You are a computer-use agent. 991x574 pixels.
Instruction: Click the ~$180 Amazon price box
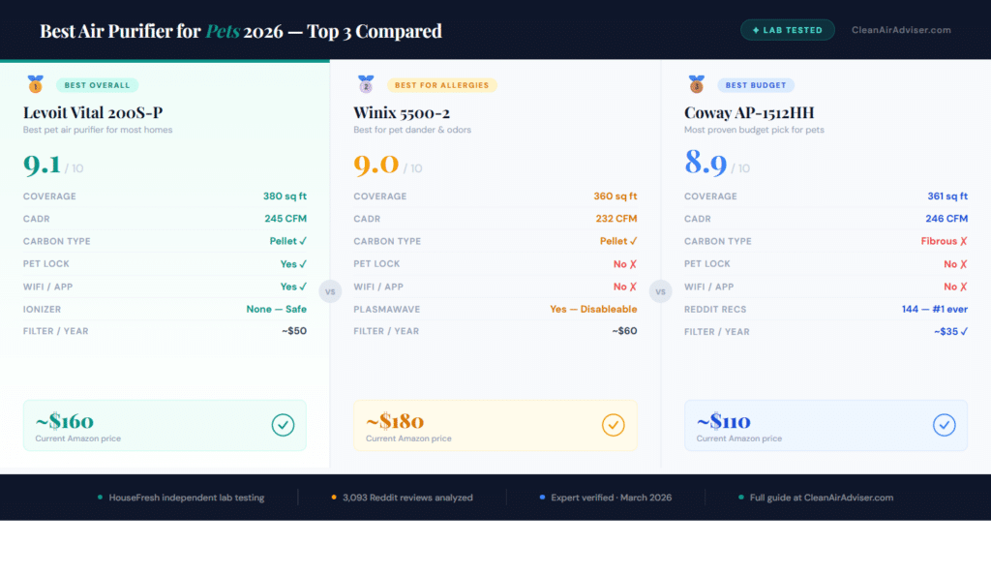click(495, 426)
